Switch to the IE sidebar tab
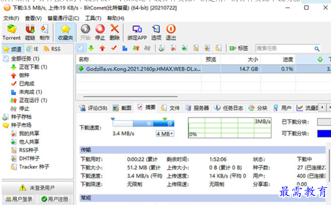Screen dimensions: 331x205 (32, 49)
